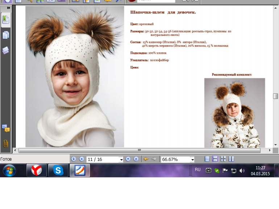Screen dimensions: 279x209
Task: Click the previous view back arrow
Action: (x=146, y=159)
